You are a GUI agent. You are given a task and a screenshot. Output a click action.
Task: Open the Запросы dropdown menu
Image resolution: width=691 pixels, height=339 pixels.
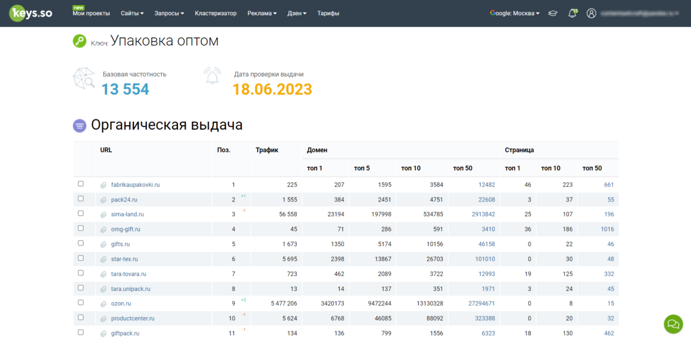(x=169, y=14)
